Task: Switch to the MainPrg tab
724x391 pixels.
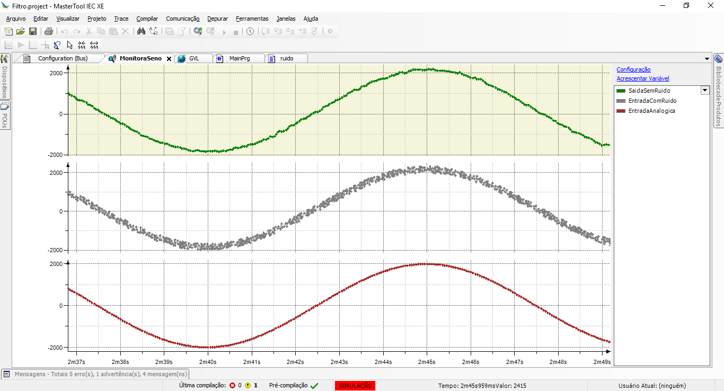Action: [239, 58]
